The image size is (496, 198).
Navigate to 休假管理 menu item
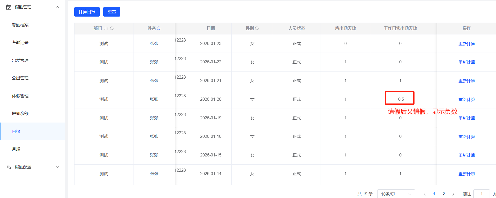click(20, 96)
